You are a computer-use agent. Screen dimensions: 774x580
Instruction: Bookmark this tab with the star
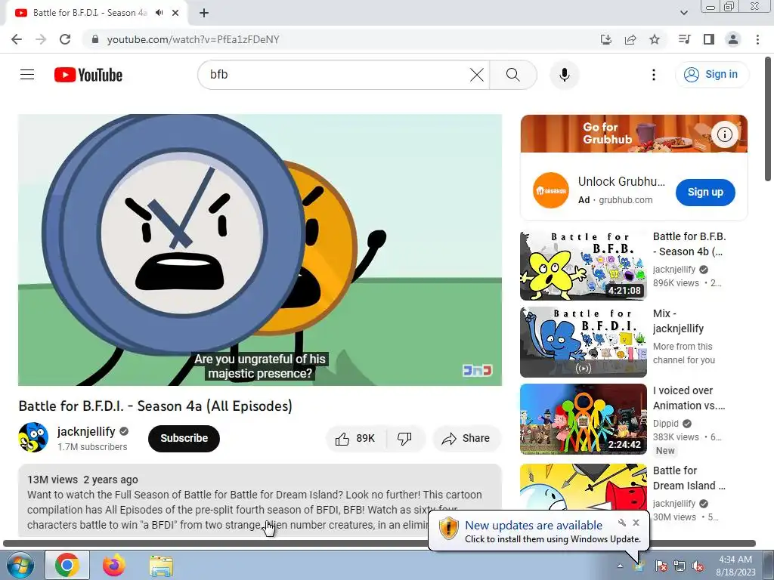coord(655,39)
